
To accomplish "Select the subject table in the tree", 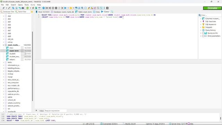I will pyautogui.click(x=12, y=59).
